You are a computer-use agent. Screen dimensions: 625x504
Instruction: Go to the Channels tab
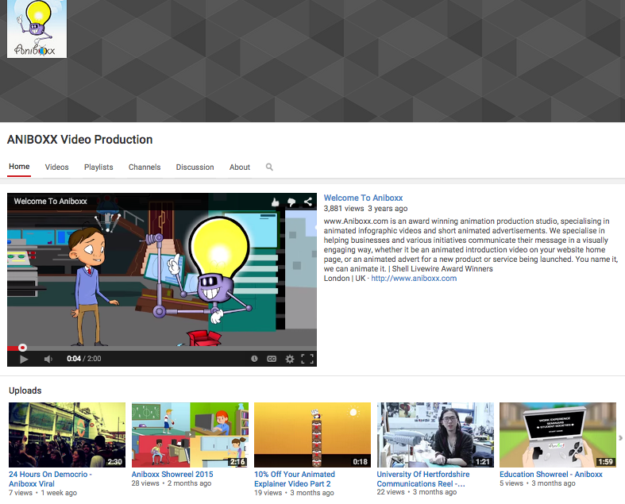[145, 167]
